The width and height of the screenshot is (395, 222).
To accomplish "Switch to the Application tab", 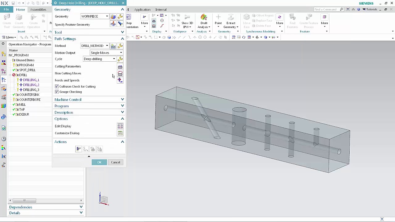I will coord(142,10).
